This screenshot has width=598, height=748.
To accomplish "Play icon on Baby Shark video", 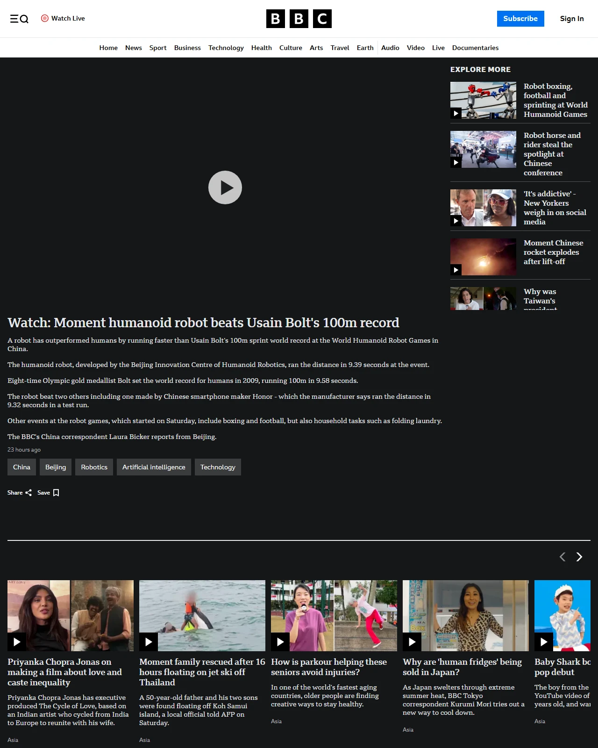I will click(x=544, y=642).
